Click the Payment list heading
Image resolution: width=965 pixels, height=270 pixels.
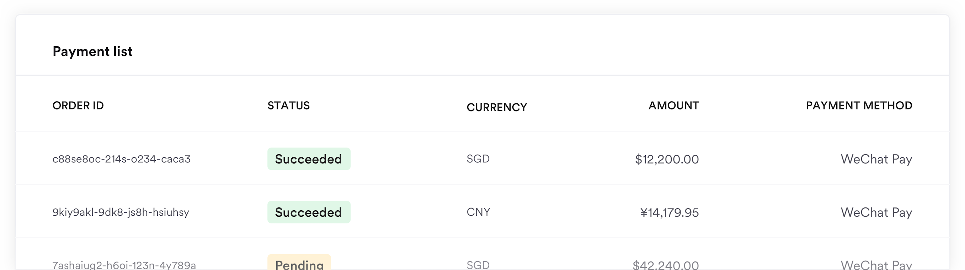pos(92,51)
